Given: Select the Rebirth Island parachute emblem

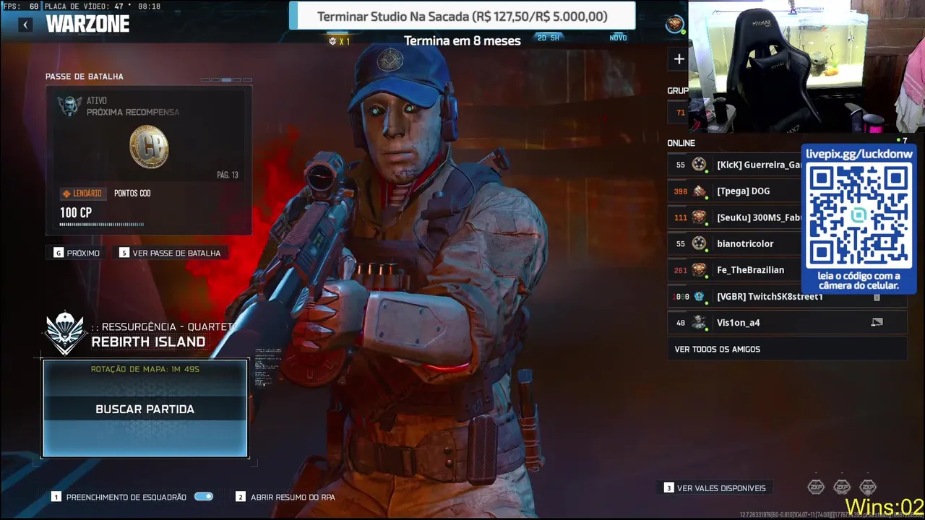Looking at the screenshot, I should [66, 333].
